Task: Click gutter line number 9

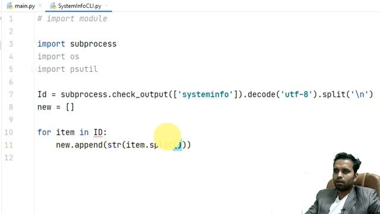Action: point(11,119)
